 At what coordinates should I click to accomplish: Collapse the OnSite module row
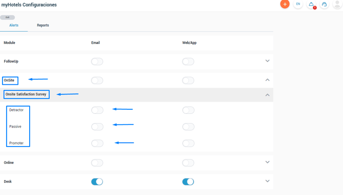click(x=267, y=80)
